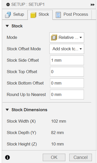This screenshot has width=97, height=163.
Task: Click the Stock Bottom Offset field
Action: pos(67,83)
